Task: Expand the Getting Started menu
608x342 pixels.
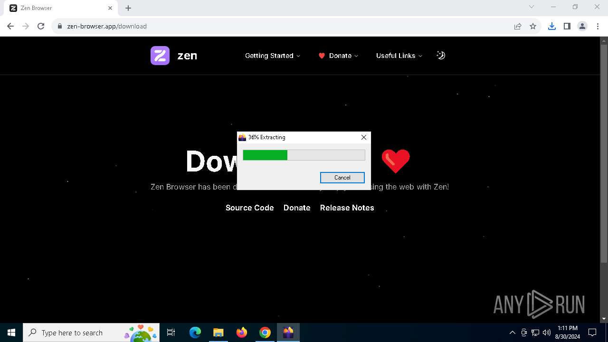Action: tap(273, 56)
